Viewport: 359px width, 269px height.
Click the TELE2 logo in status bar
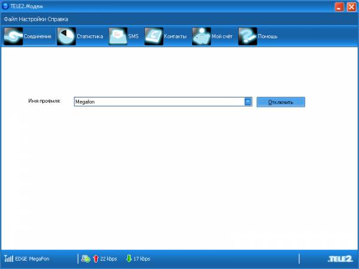pos(340,259)
